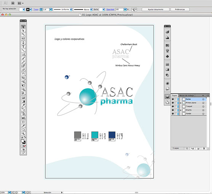Hide the Guías layer eye
This screenshot has height=194, width=212.
pyautogui.click(x=173, y=99)
